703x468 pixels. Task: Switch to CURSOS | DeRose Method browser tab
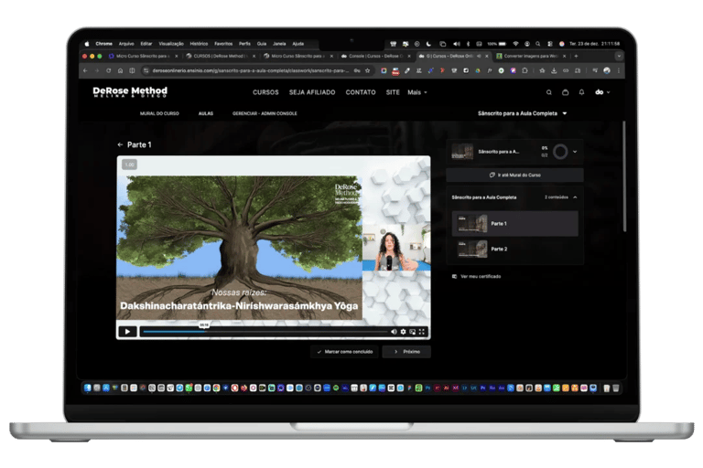tap(220, 57)
